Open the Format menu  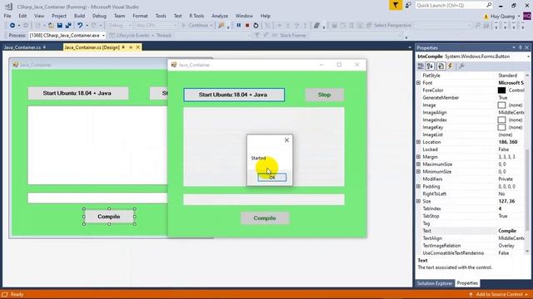pyautogui.click(x=140, y=16)
